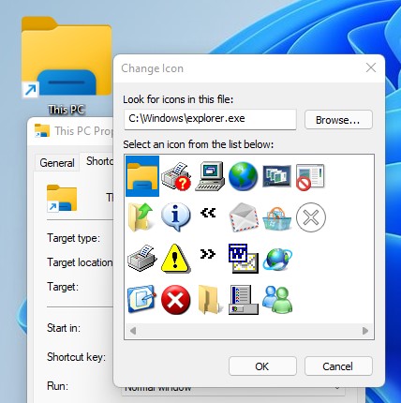Click the icon file path input field
The width and height of the screenshot is (401, 403).
[x=210, y=119]
